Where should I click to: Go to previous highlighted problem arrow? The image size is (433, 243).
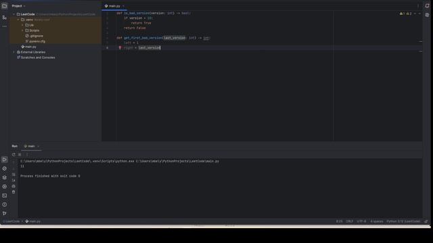tap(415, 13)
